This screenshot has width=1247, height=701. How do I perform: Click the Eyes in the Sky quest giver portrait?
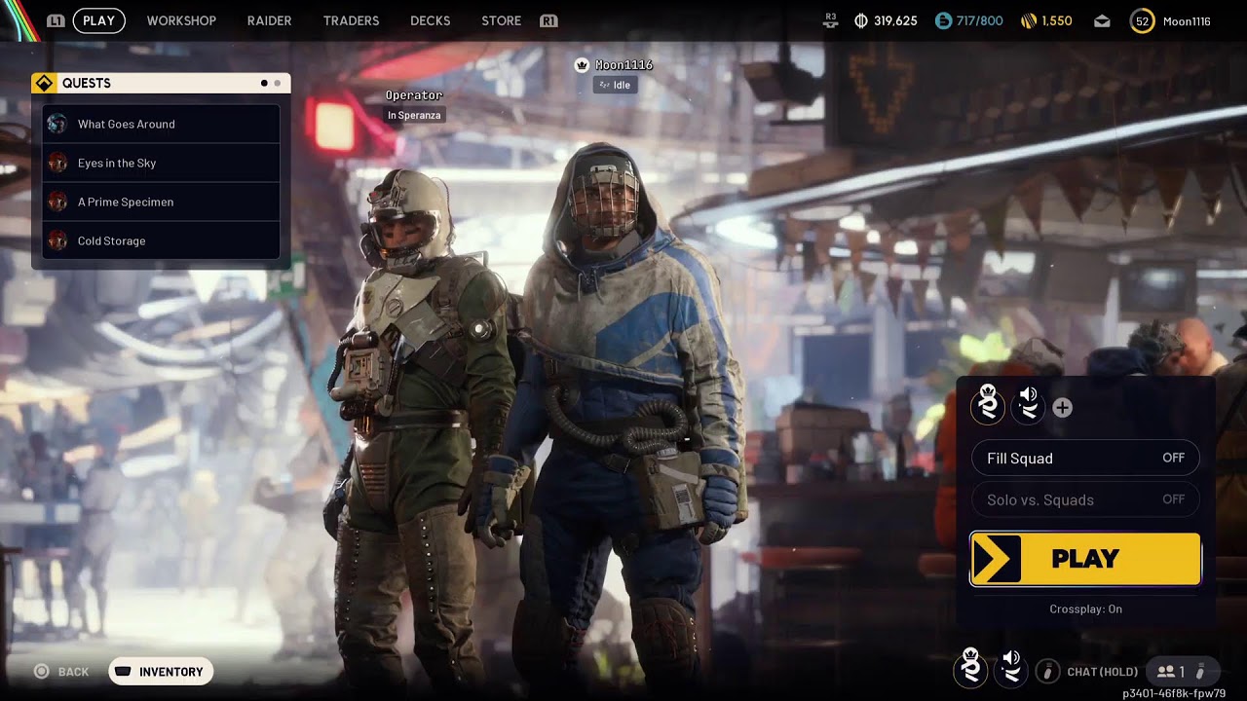(x=57, y=163)
